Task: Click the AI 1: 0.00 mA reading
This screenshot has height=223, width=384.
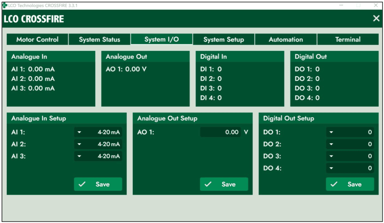Action: click(33, 69)
